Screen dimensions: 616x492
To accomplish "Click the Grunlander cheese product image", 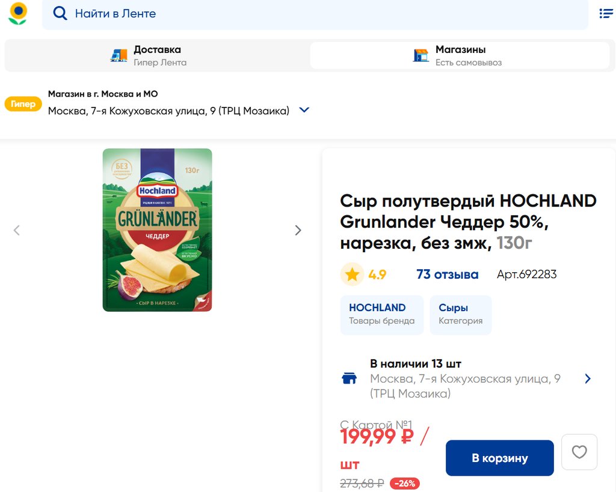I will tap(157, 230).
